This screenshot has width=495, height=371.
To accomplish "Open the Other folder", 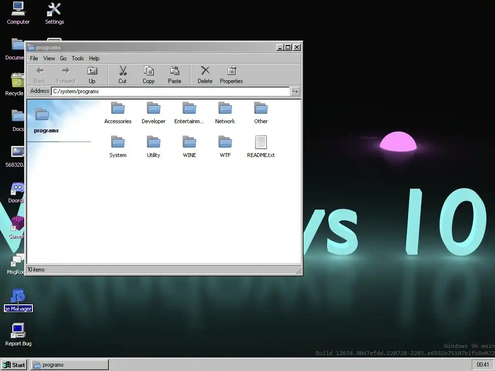I will [x=261, y=113].
